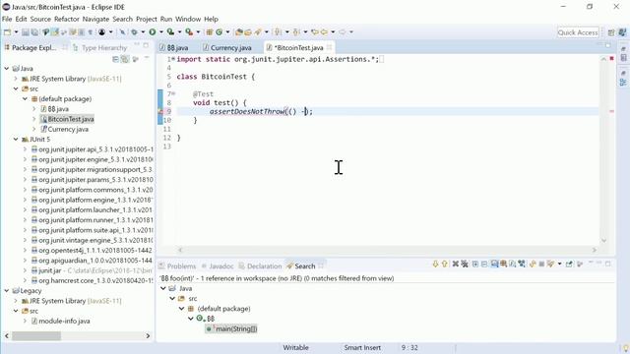Click Pin the Search View icon
630x354 pixels.
(569, 264)
